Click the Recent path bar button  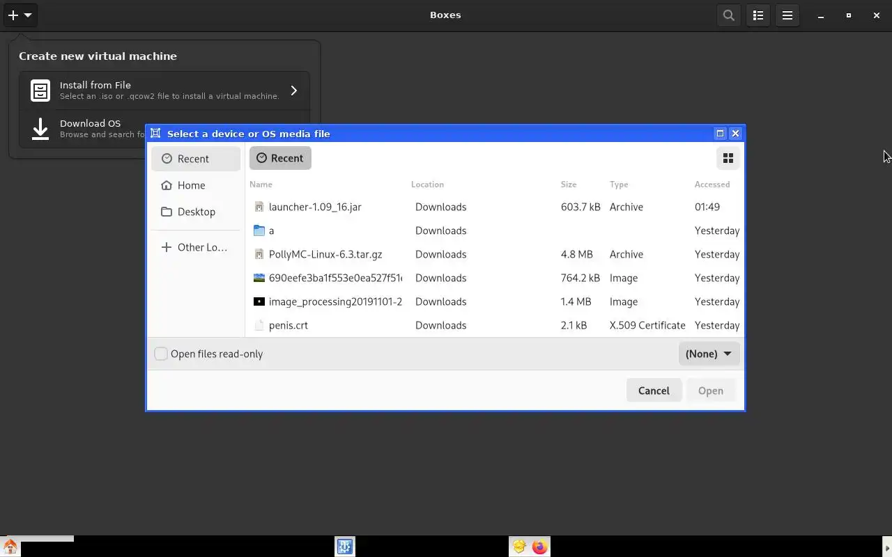(280, 158)
